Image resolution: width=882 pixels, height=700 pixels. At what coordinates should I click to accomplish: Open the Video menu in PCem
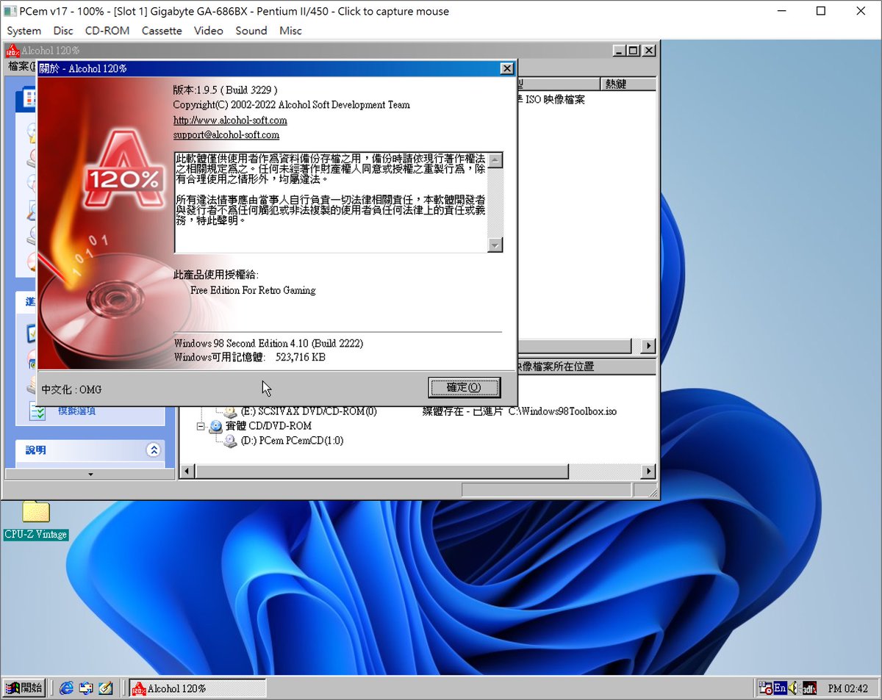click(x=209, y=31)
